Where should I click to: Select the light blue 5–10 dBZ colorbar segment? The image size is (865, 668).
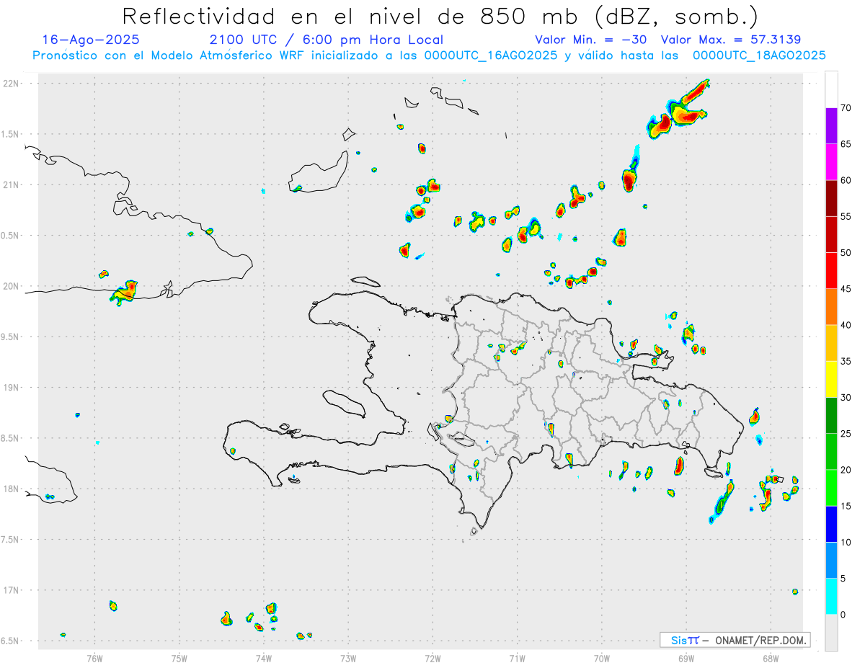point(831,561)
